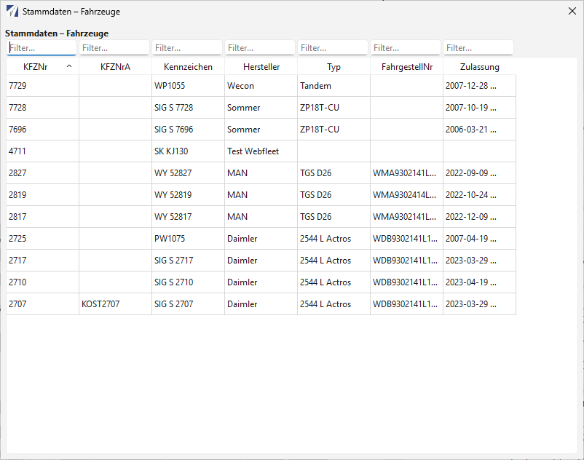Sort by the Zulassung column header

[479, 67]
